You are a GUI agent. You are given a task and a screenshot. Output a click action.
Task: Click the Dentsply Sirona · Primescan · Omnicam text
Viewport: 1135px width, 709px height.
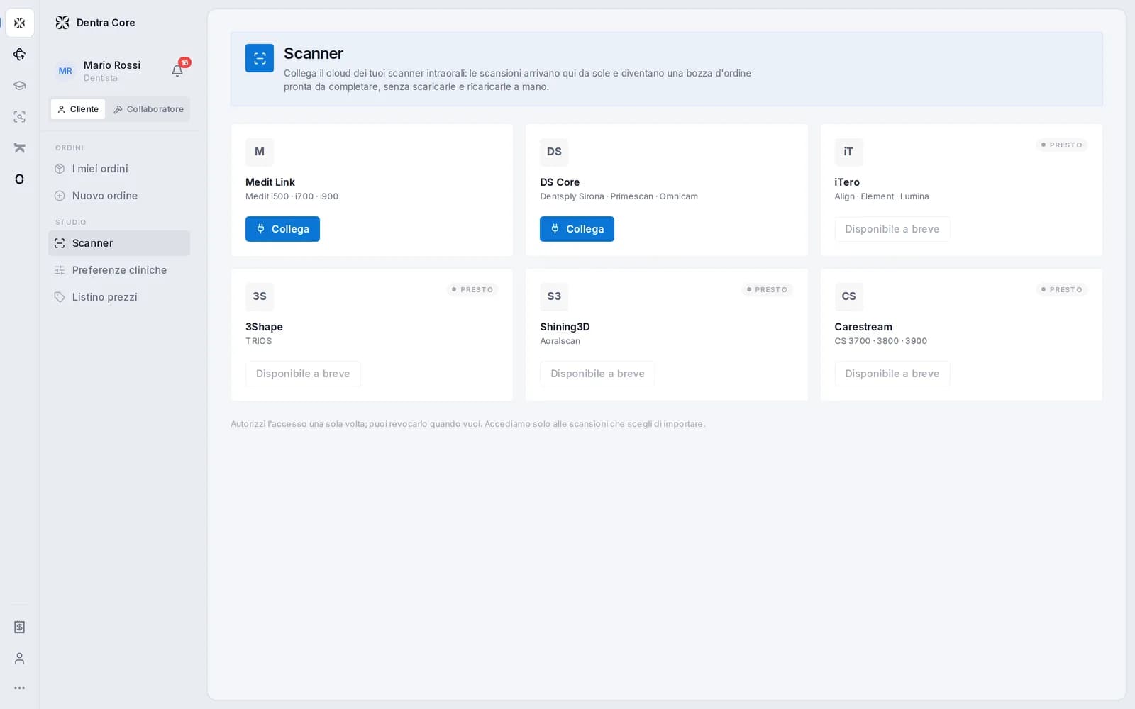[x=619, y=196]
